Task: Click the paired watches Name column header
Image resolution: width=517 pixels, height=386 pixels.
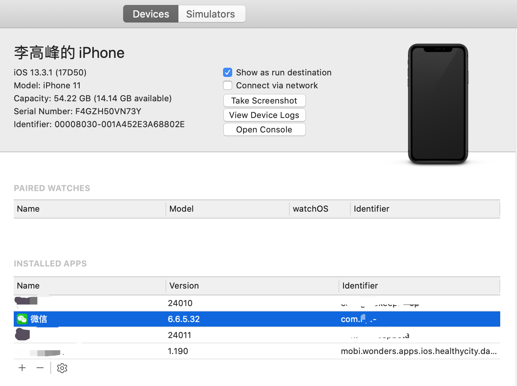Action: pyautogui.click(x=90, y=209)
